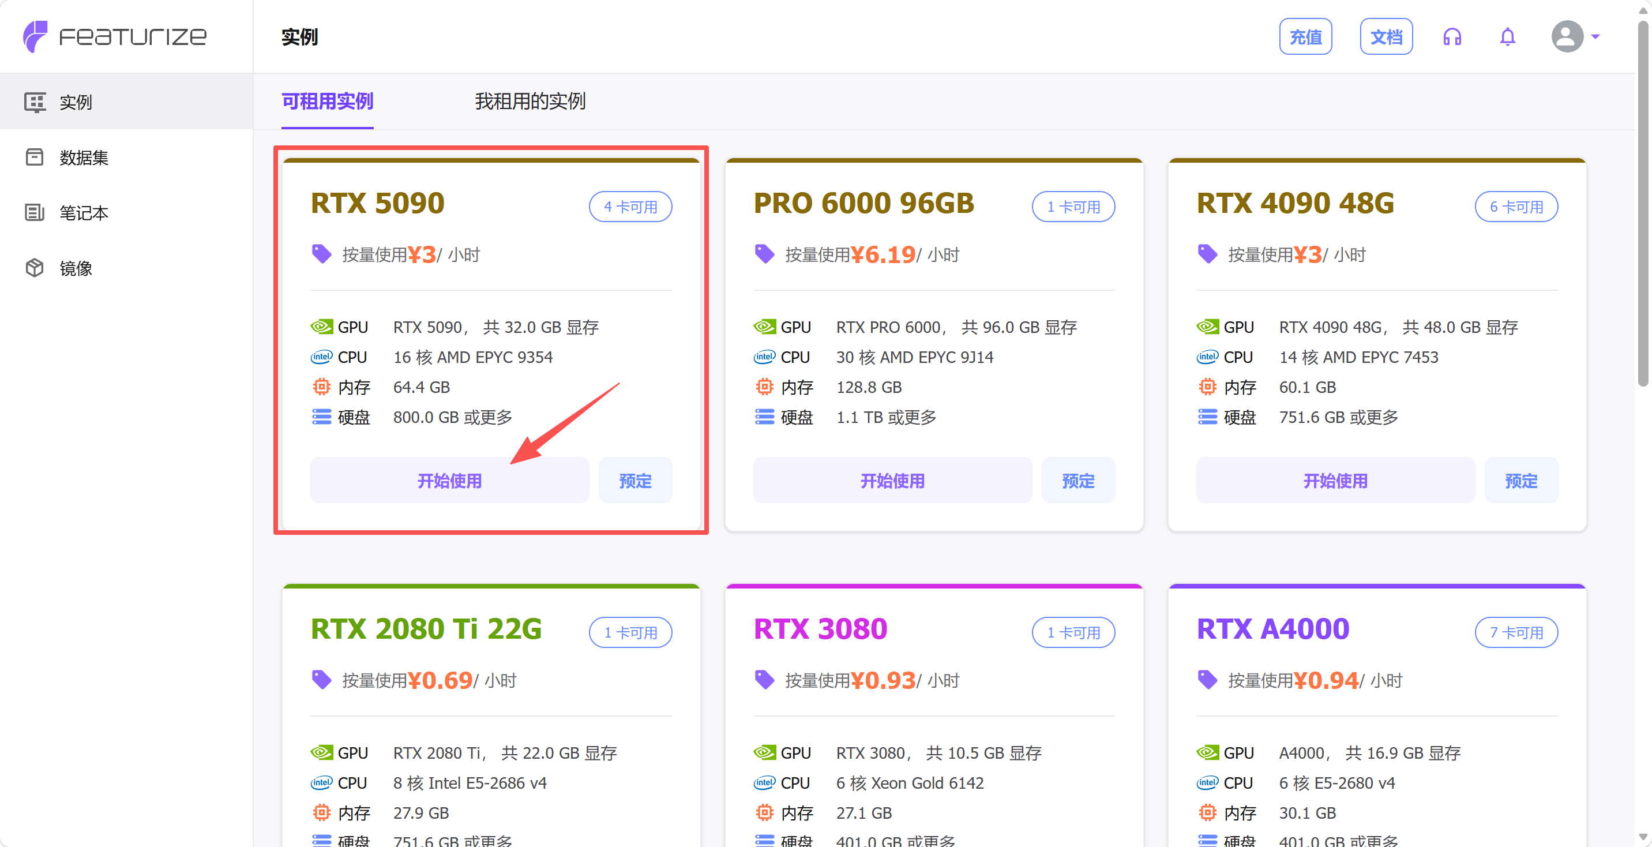Switch to the 可租用实例 tab
The image size is (1652, 847).
(327, 102)
